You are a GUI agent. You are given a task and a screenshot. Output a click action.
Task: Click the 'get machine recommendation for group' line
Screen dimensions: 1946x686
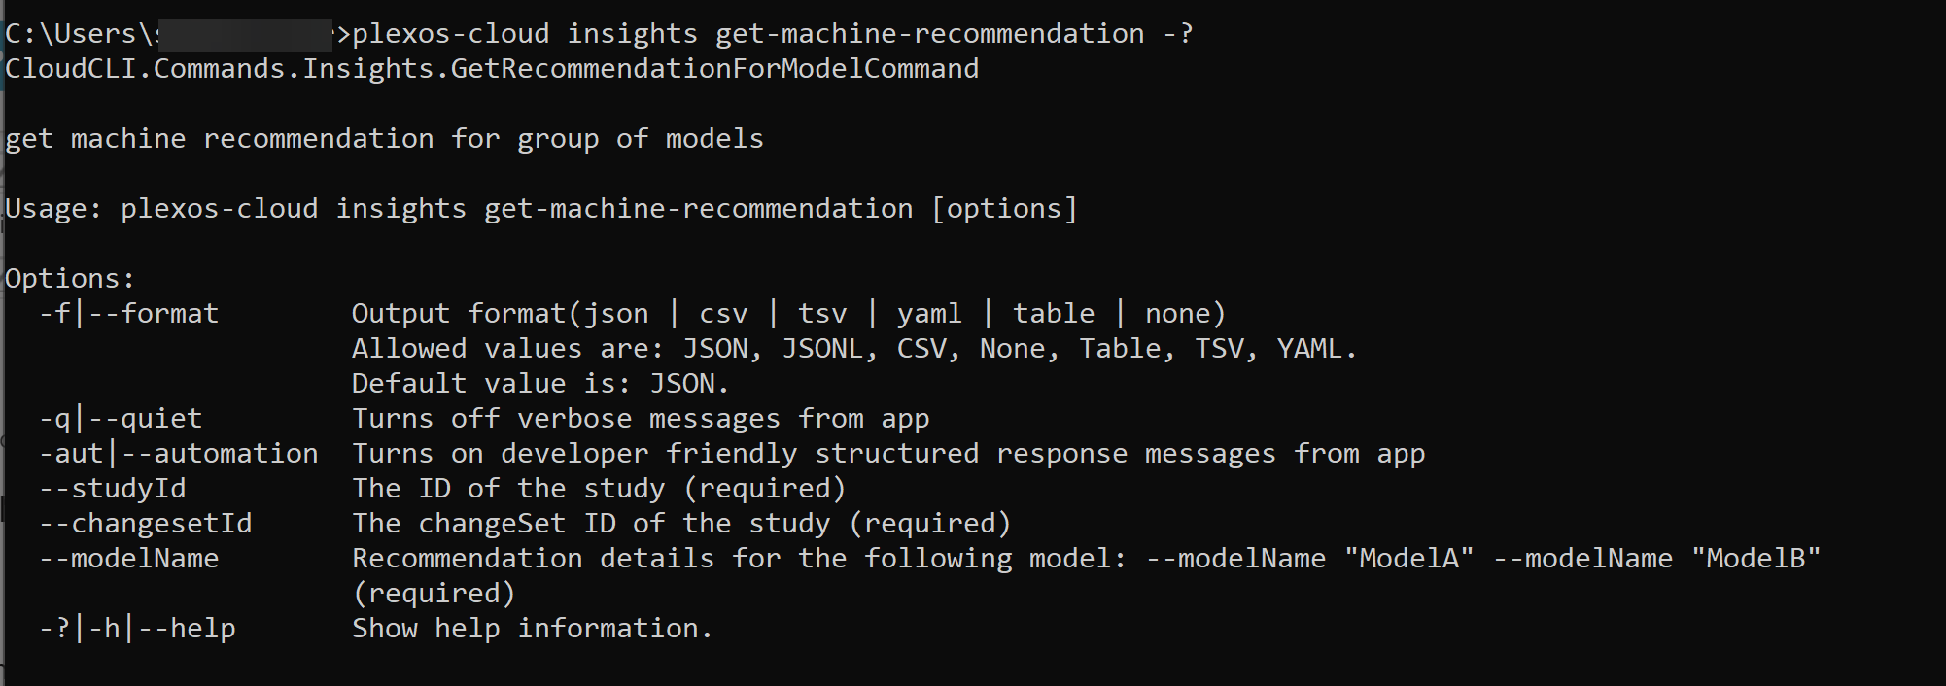tap(384, 138)
